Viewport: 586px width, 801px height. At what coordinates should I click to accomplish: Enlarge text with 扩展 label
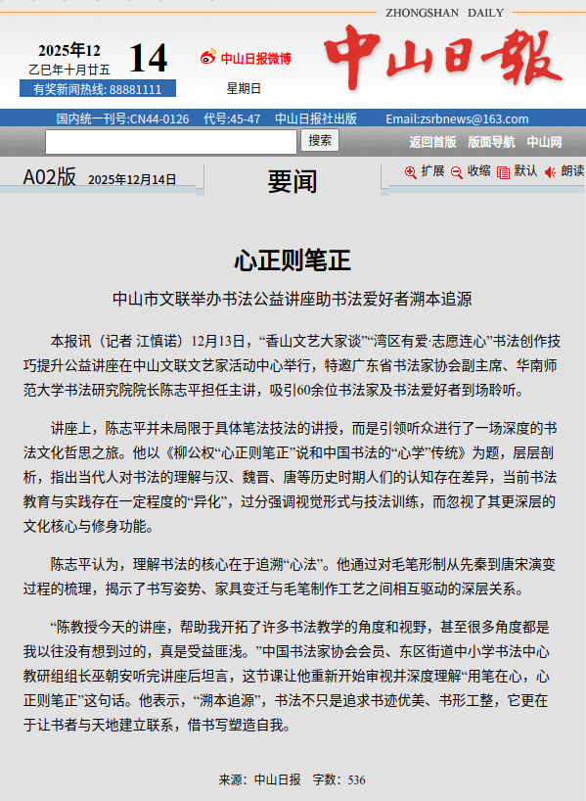coord(432,170)
